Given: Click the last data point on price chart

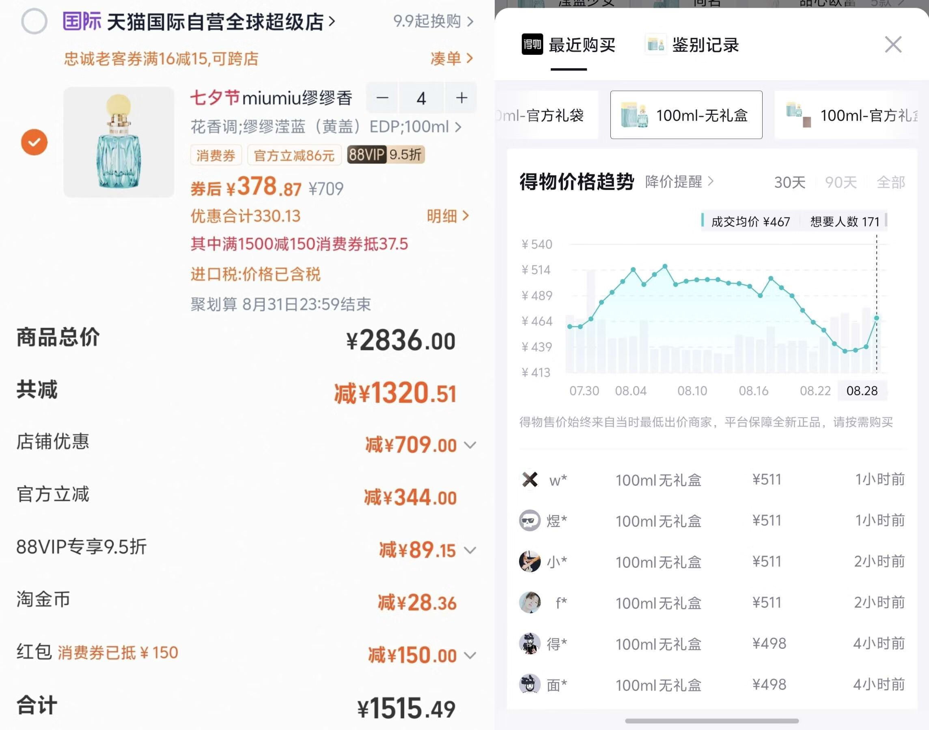Looking at the screenshot, I should pyautogui.click(x=876, y=318).
